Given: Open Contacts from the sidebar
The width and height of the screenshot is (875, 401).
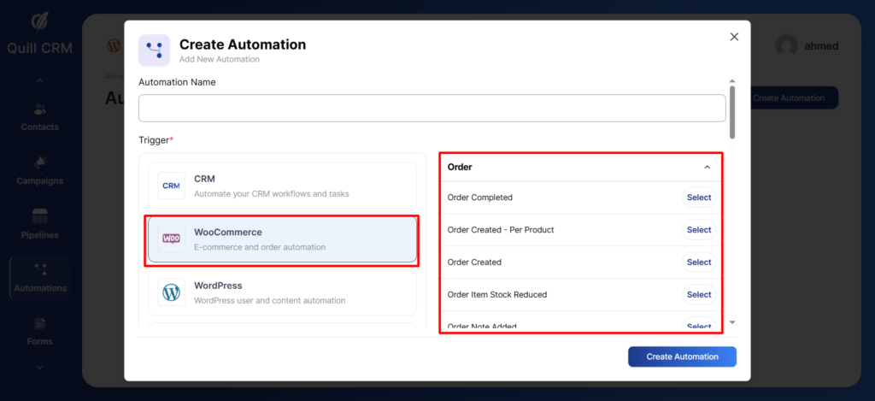Looking at the screenshot, I should tap(39, 117).
